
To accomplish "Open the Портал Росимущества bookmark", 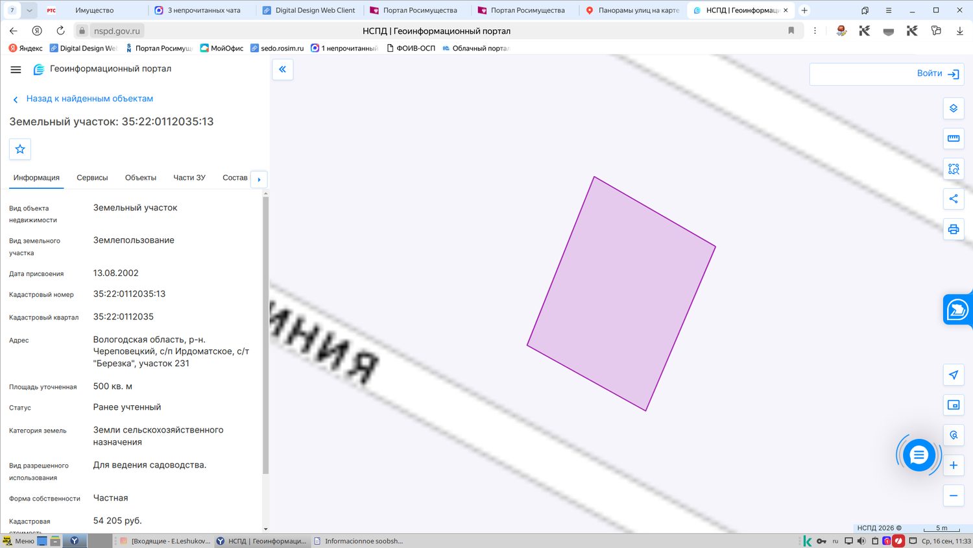I will point(159,48).
